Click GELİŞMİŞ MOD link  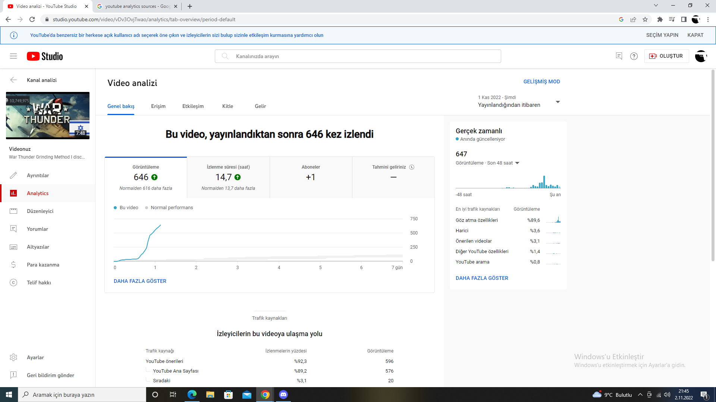tap(541, 82)
